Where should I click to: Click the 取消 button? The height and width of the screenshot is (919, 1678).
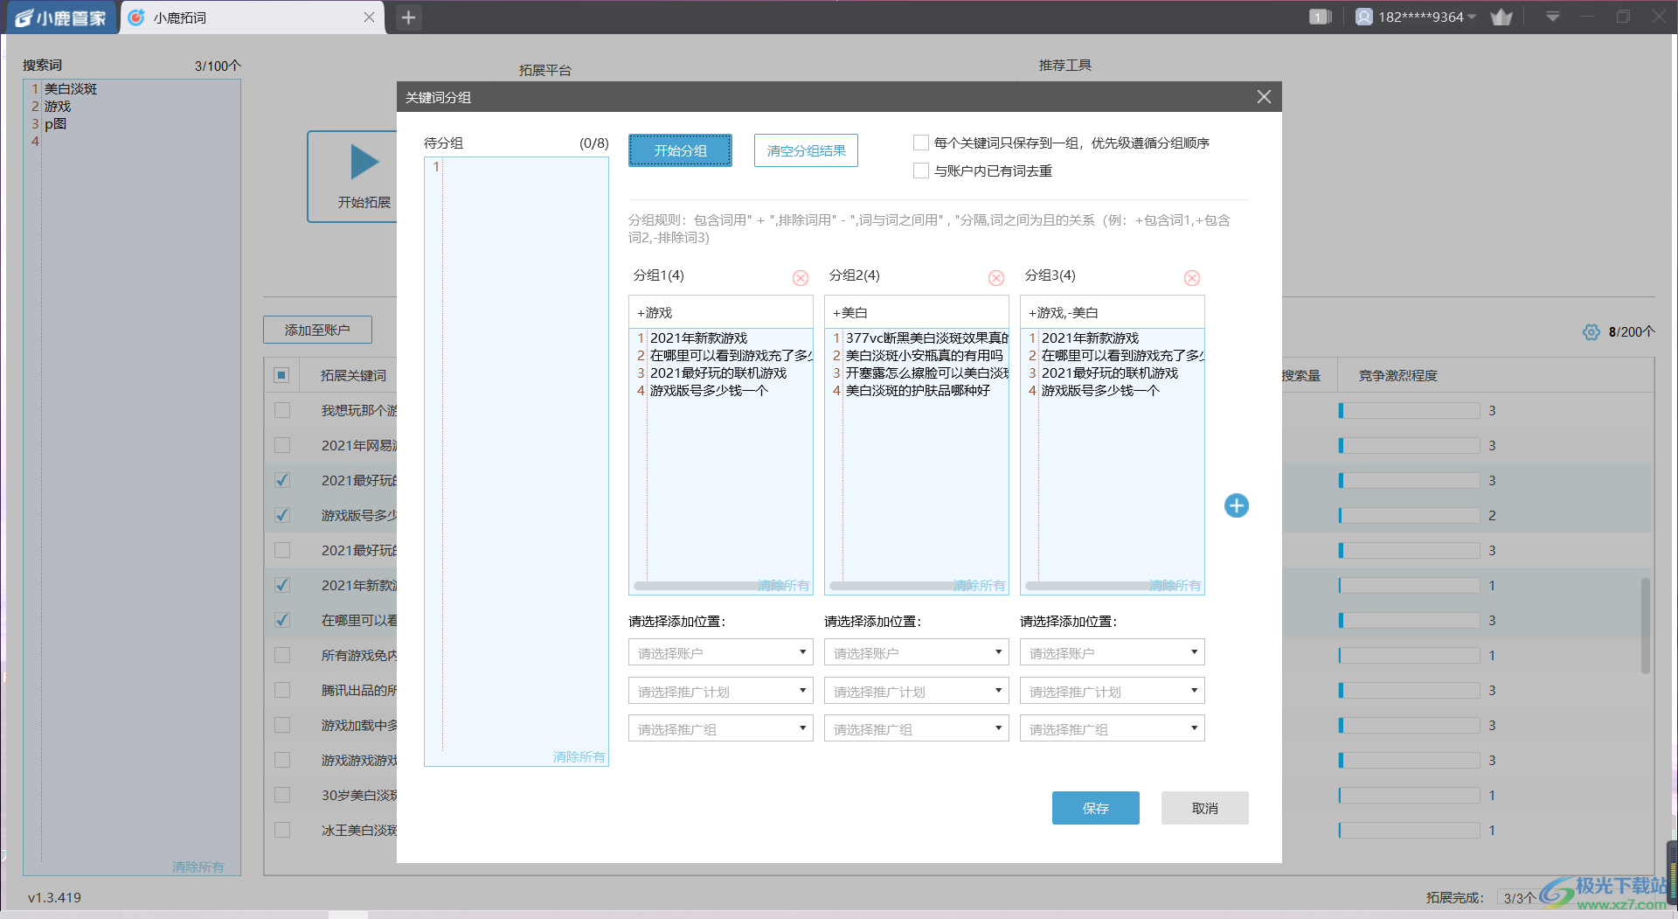pyautogui.click(x=1204, y=808)
